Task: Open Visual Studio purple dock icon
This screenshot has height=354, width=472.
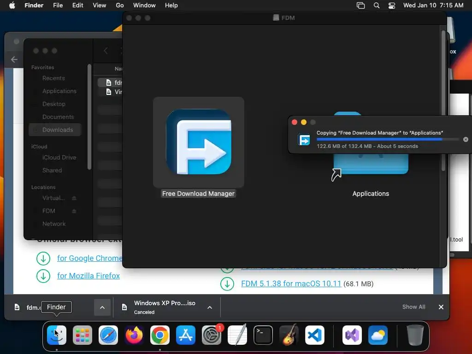Action: click(352, 335)
